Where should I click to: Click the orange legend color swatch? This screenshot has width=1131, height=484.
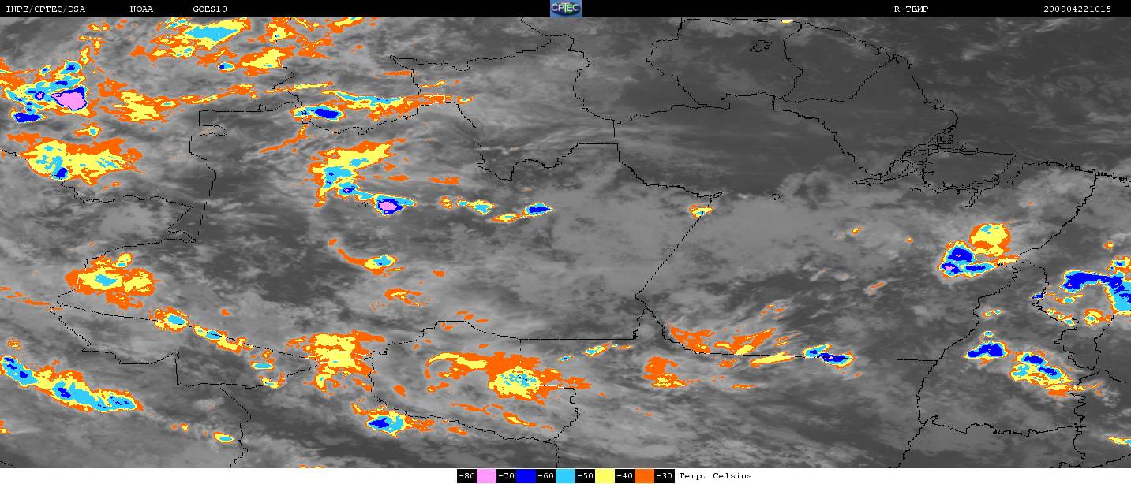point(644,476)
